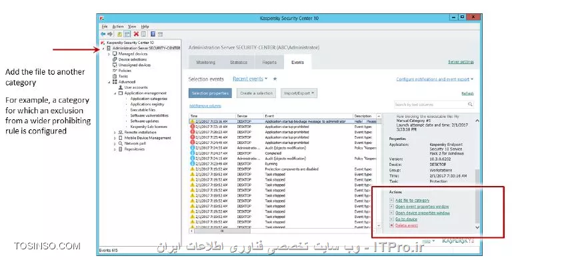This screenshot has width=580, height=260.
Task: Click the Add file to category link
Action: coord(412,201)
